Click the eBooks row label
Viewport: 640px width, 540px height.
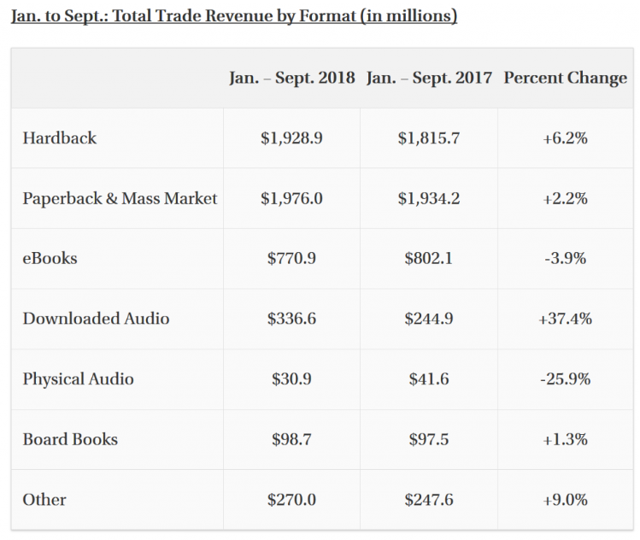50,258
